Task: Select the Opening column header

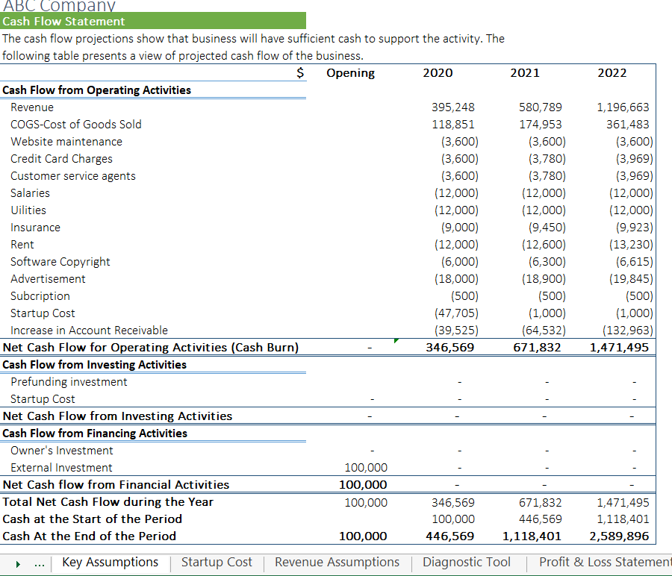Action: [351, 73]
